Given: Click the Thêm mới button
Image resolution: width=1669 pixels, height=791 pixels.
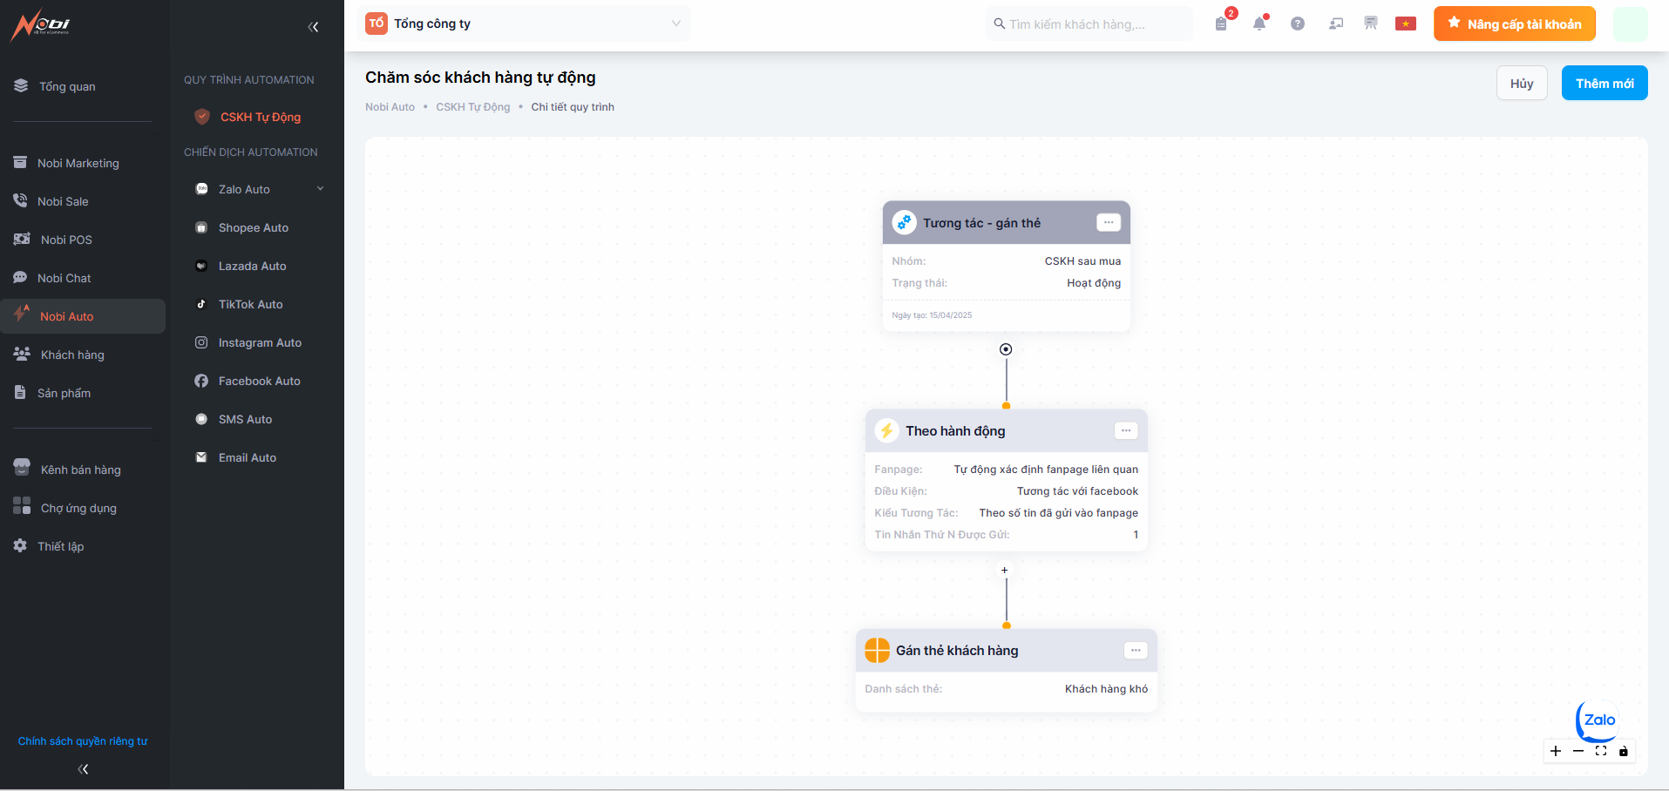Looking at the screenshot, I should (x=1604, y=84).
